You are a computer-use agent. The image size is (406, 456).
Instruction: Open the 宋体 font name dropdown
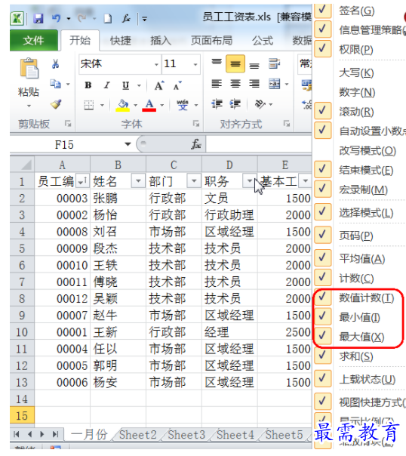(156, 64)
